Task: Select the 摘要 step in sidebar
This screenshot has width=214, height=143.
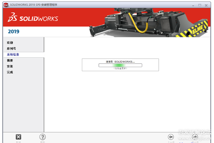Action: click(10, 60)
